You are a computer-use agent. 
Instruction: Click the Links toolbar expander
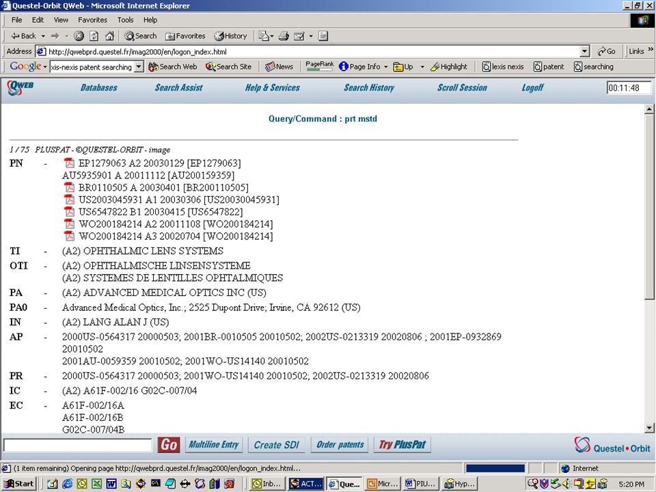(x=651, y=50)
